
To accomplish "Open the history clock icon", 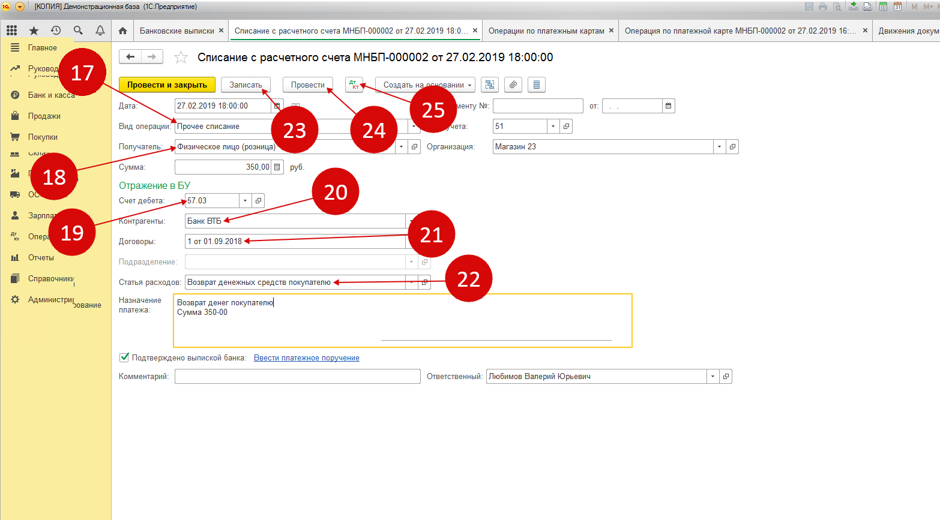I will pos(56,30).
